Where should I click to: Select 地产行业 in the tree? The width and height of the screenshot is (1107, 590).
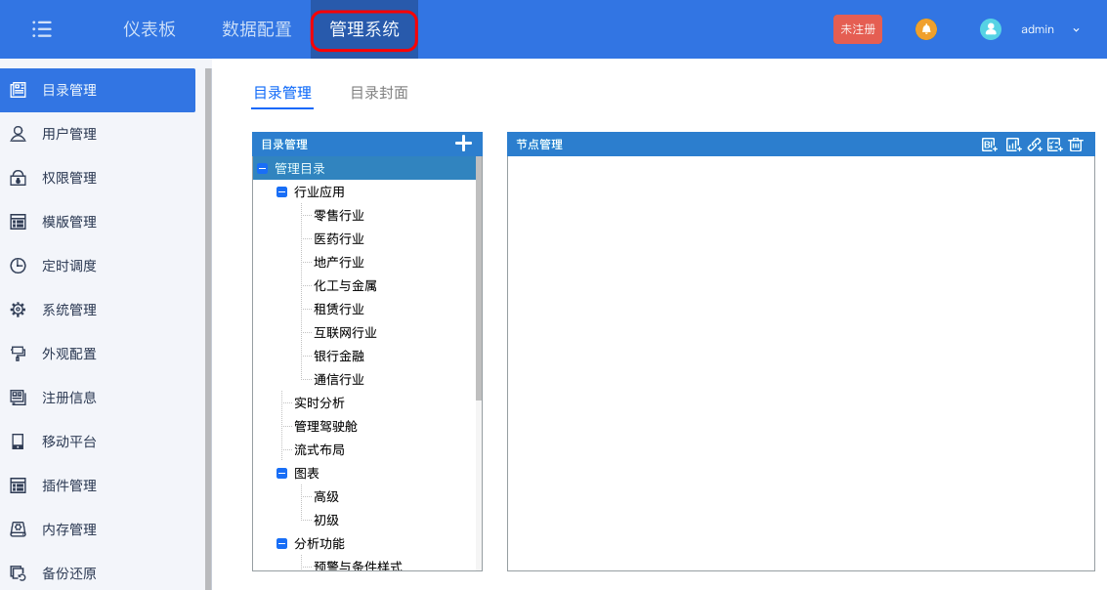click(339, 262)
